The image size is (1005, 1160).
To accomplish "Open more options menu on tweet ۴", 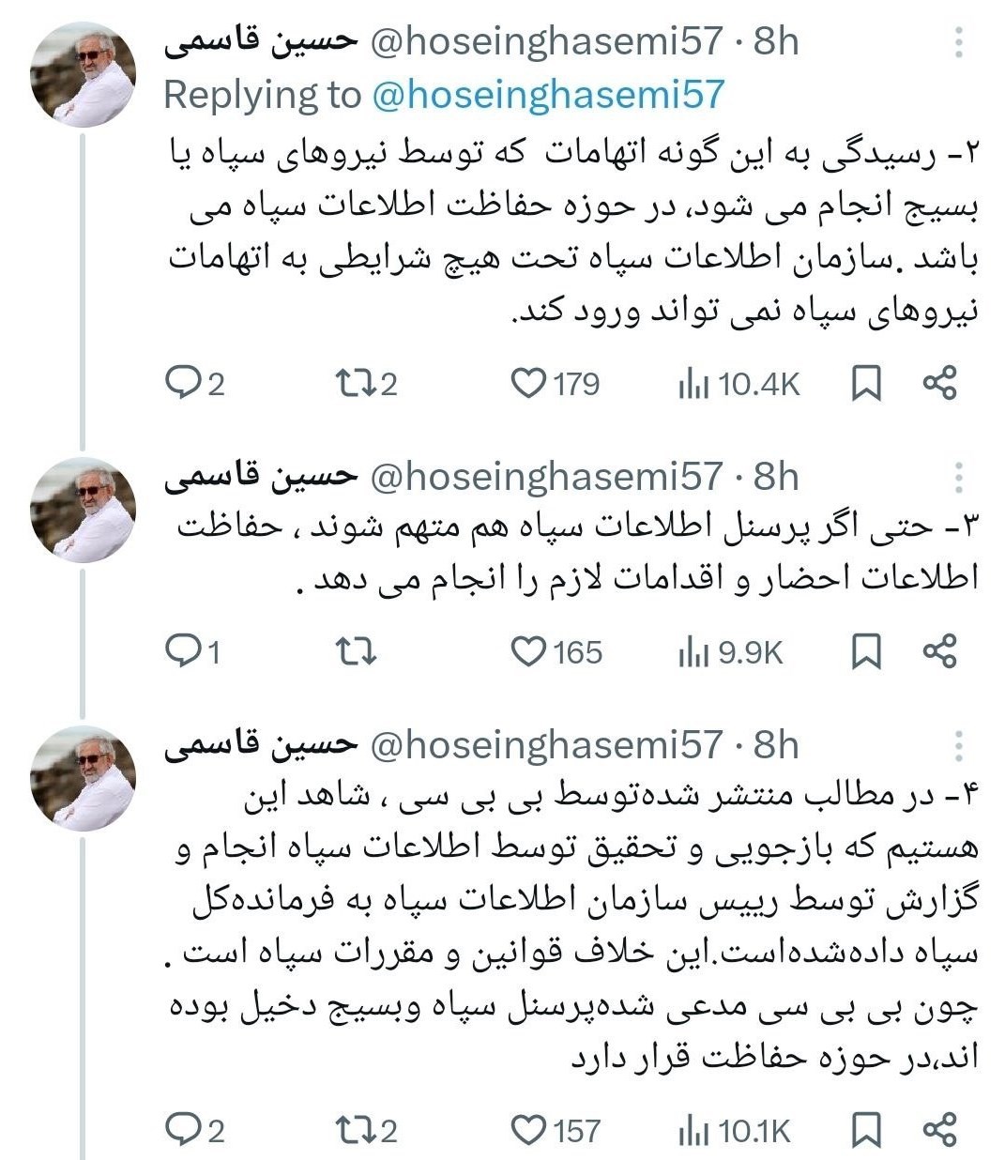I will coord(958,746).
